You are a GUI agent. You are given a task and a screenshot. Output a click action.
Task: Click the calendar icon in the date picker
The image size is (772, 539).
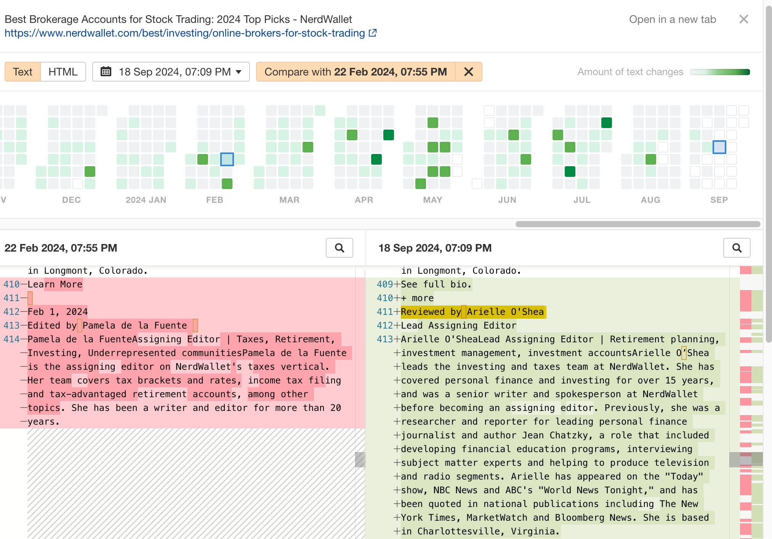coord(106,72)
